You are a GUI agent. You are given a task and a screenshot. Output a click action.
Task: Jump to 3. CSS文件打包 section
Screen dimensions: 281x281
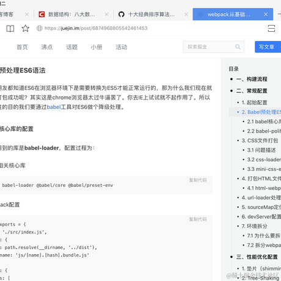click(x=260, y=140)
